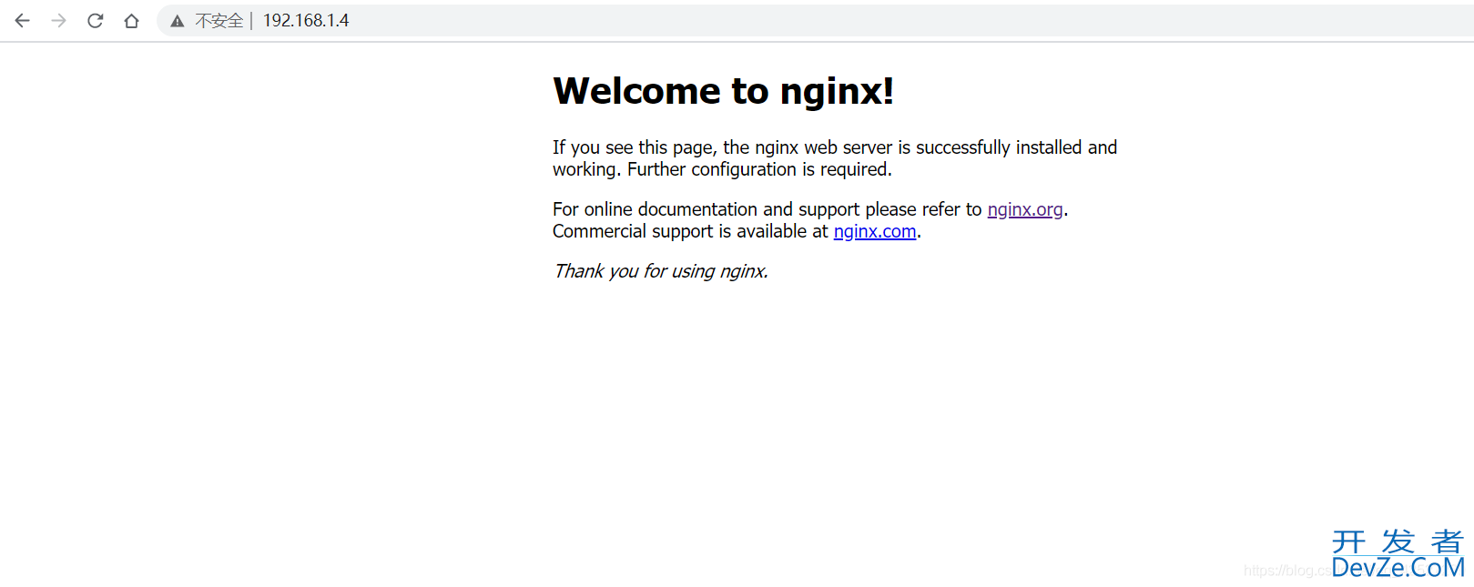Screen dimensions: 1474x587
Task: Reload the nginx welcome page
Action: (x=96, y=21)
